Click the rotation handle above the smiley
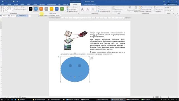 (75, 54)
